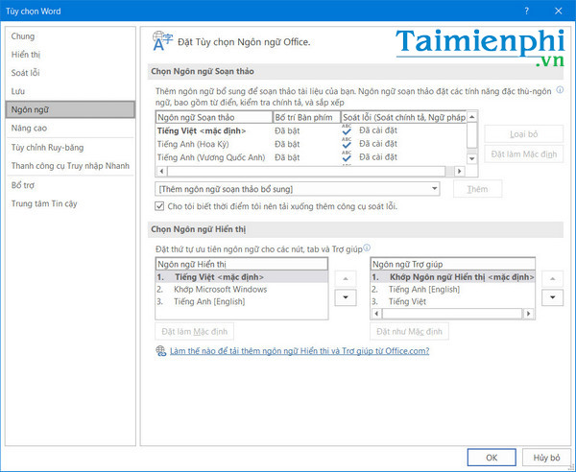Image resolution: width=576 pixels, height=472 pixels.
Task: Open Nâng cao settings
Action: coord(70,129)
